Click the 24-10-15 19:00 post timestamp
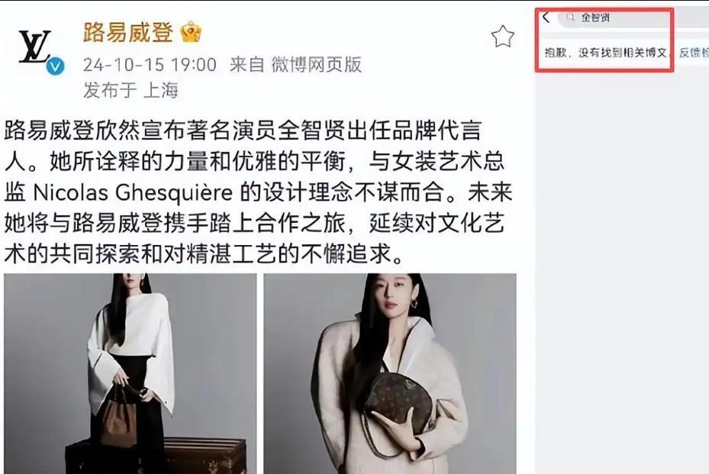This screenshot has height=474, width=709. pos(150,65)
